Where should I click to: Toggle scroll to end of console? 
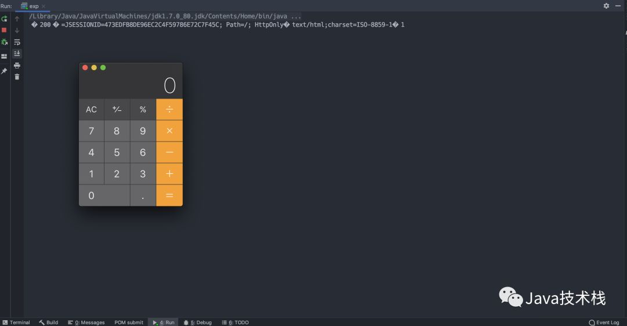17,53
